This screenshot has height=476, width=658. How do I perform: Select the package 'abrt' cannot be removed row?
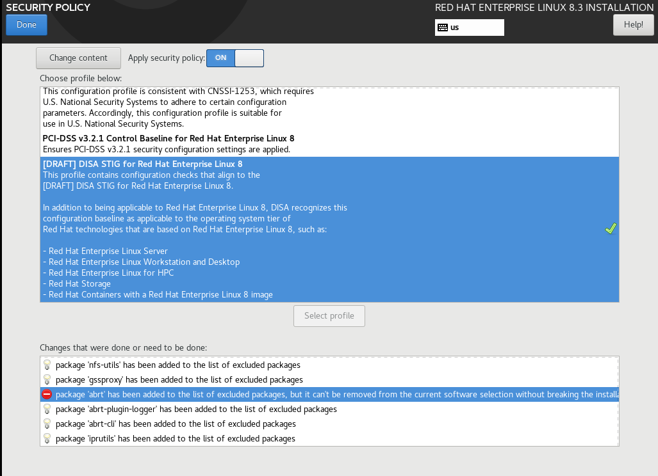coord(329,394)
